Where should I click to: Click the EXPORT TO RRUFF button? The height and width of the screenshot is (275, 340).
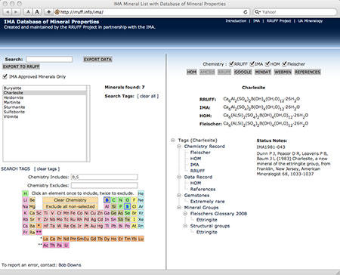coord(21,66)
